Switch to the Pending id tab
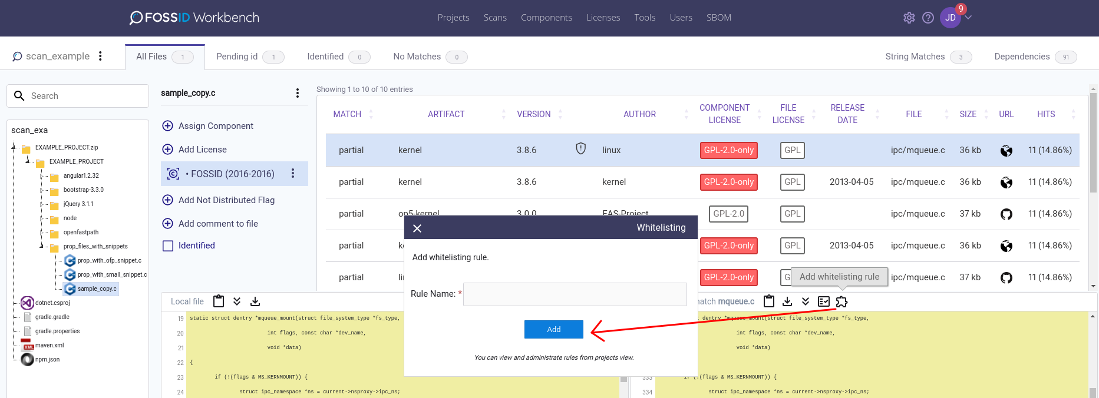The image size is (1099, 398). [x=250, y=57]
